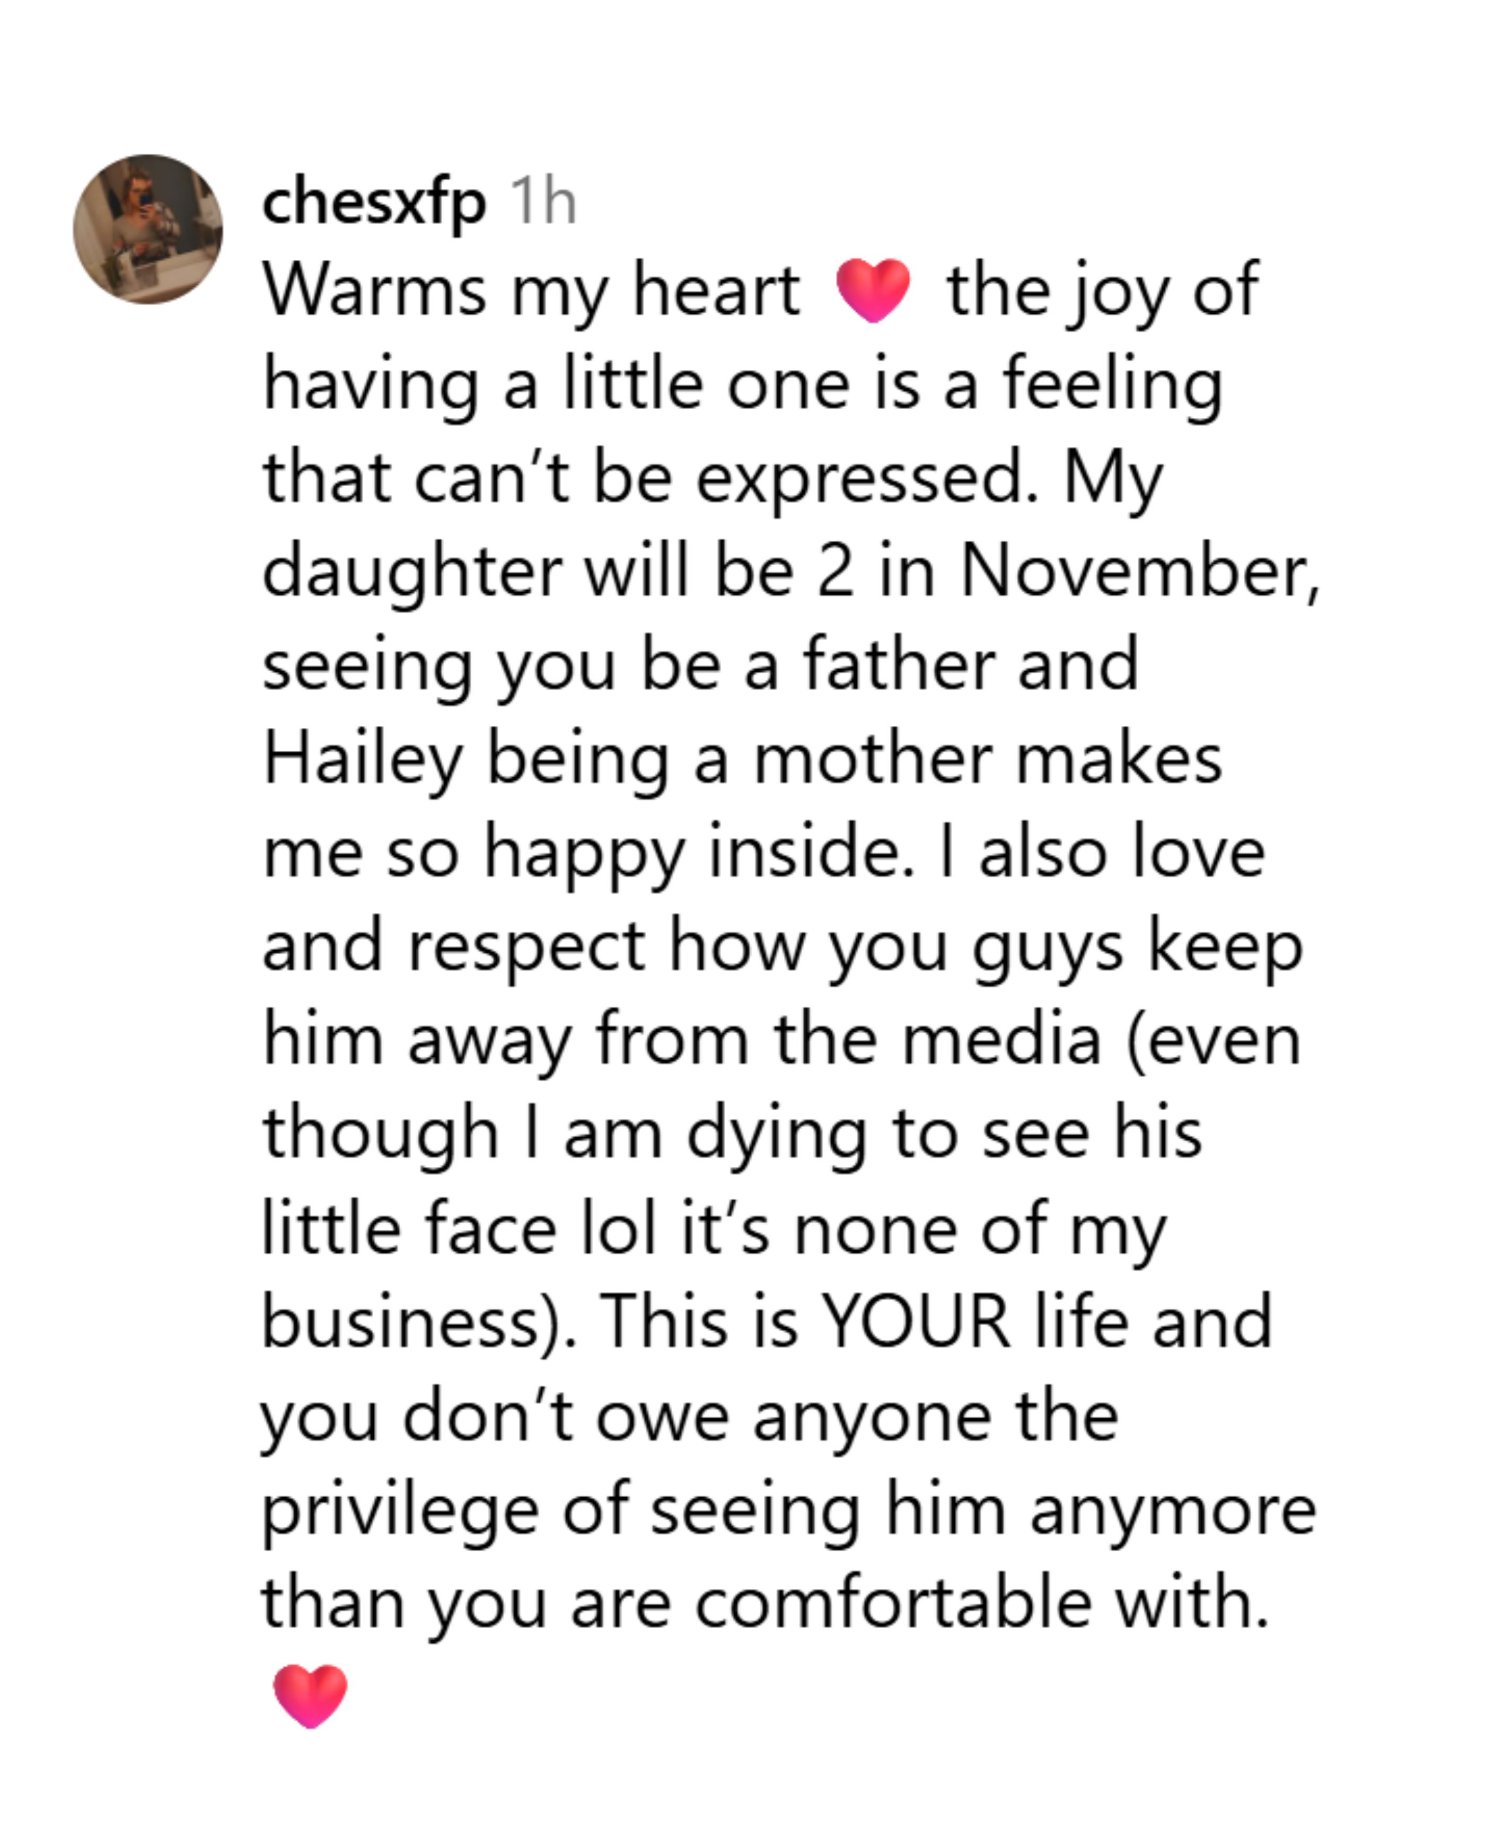Image resolution: width=1503 pixels, height=1845 pixels.
Task: Click the chesxfp username link
Action: 373,203
